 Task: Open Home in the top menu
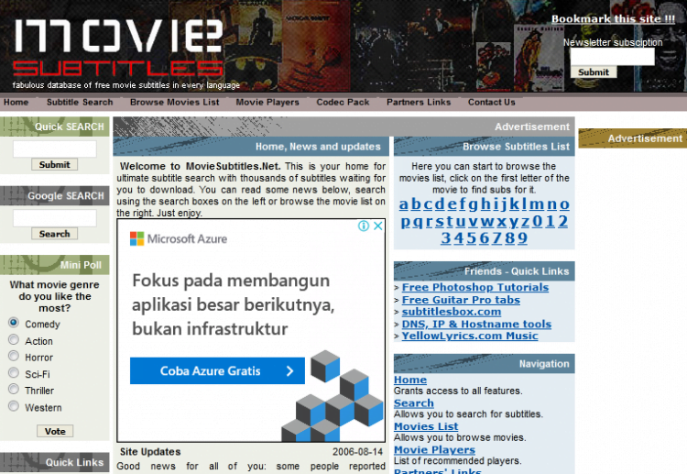click(x=16, y=102)
